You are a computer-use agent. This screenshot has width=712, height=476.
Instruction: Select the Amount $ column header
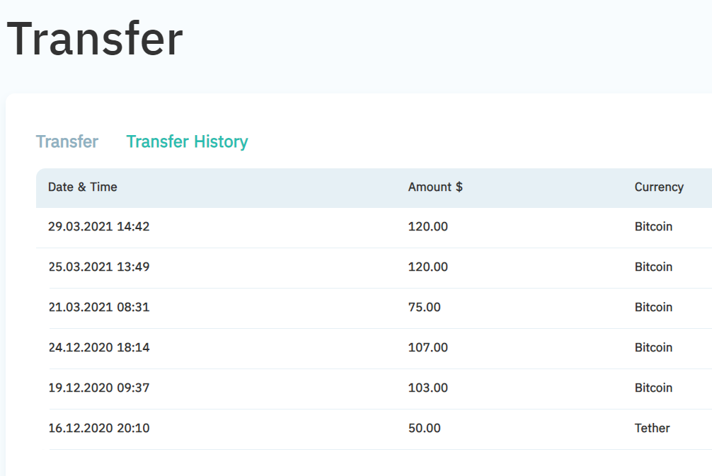435,187
